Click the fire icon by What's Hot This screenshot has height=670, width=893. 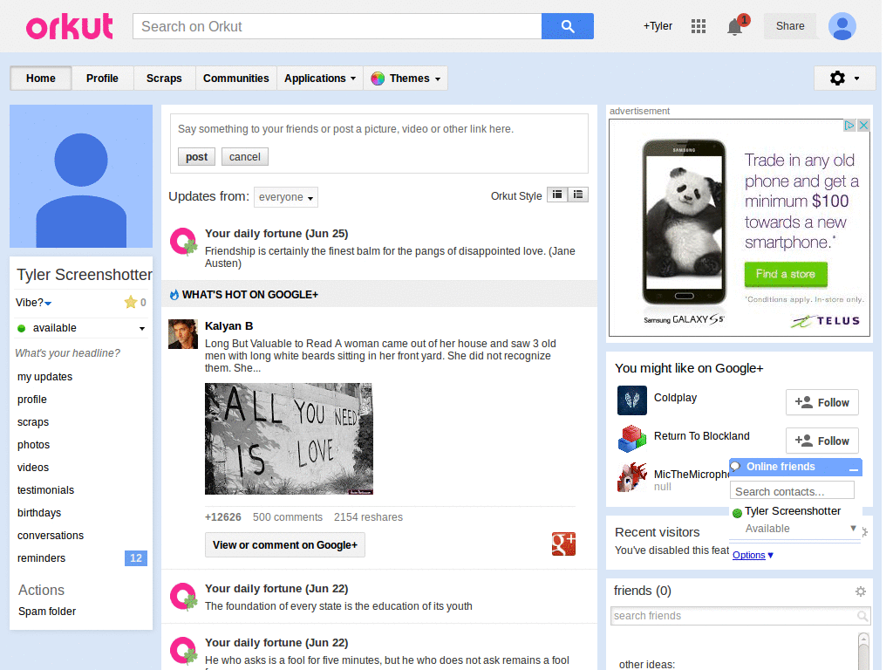174,295
